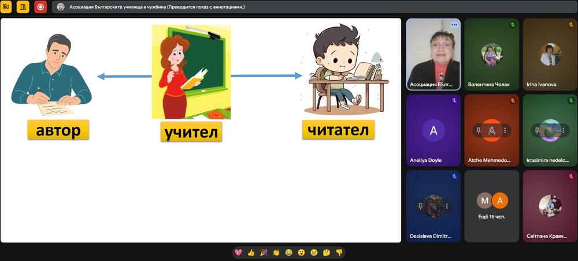Click the yellow leave-call door icon

(x=23, y=7)
